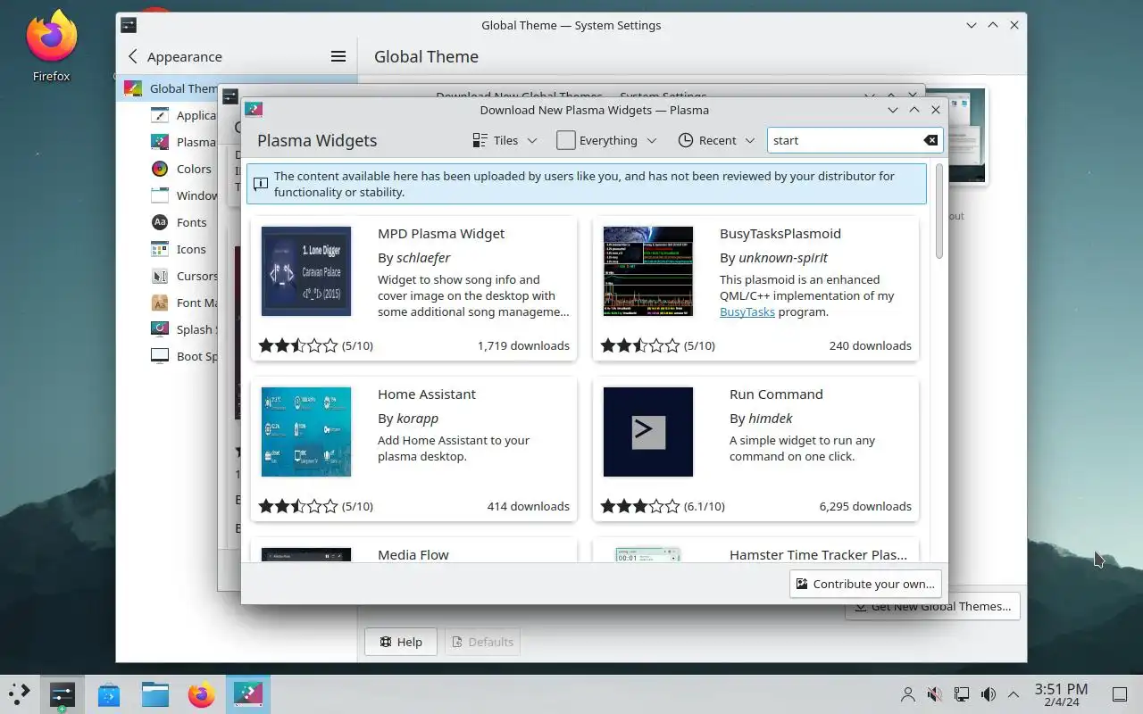Click the show desktop taskbar button
This screenshot has width=1143, height=714.
[1120, 694]
